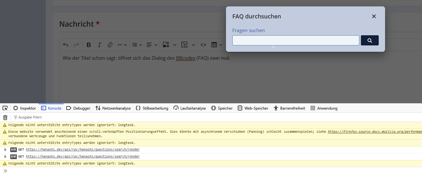Open the first hanashi.dev search/render link
The image size is (422, 189).
[82, 150]
